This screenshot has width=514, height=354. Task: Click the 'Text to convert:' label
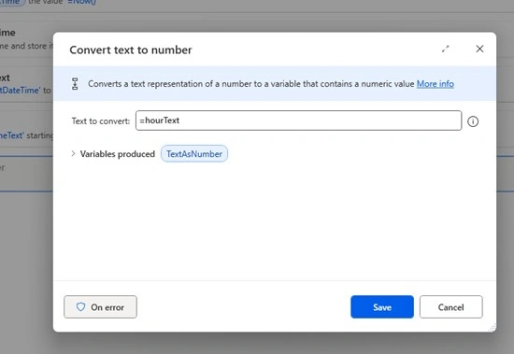[101, 120]
